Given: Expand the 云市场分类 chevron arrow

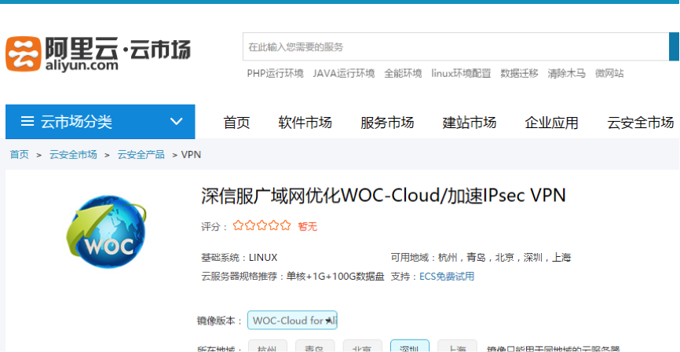Looking at the screenshot, I should pos(176,122).
